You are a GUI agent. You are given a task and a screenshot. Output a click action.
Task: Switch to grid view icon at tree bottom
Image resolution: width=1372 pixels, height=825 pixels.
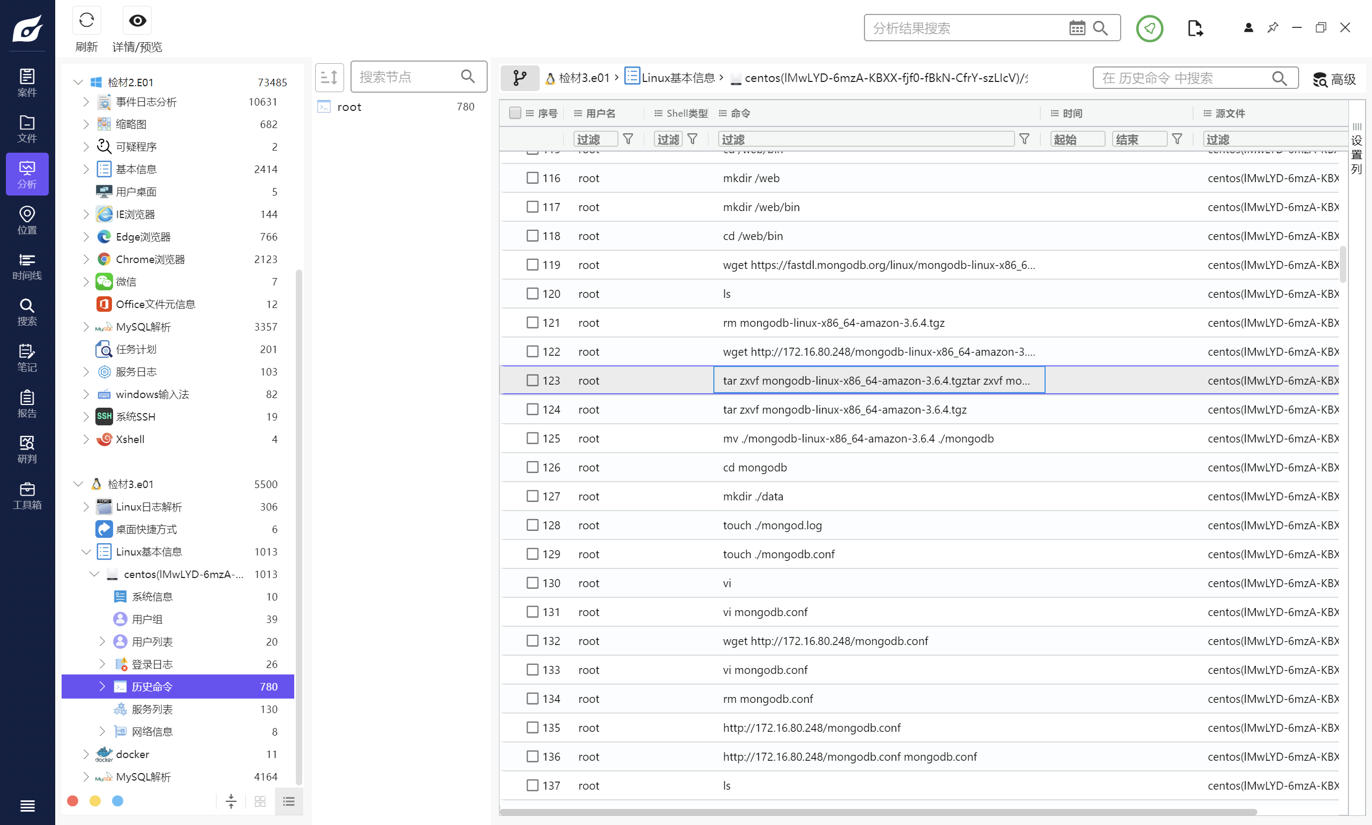[x=260, y=801]
